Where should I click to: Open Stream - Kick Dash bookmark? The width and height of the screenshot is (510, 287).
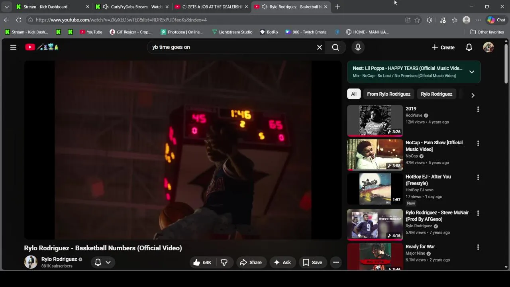26,32
